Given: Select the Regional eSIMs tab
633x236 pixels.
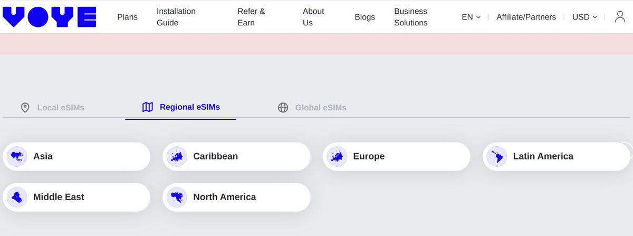Looking at the screenshot, I should tap(181, 107).
